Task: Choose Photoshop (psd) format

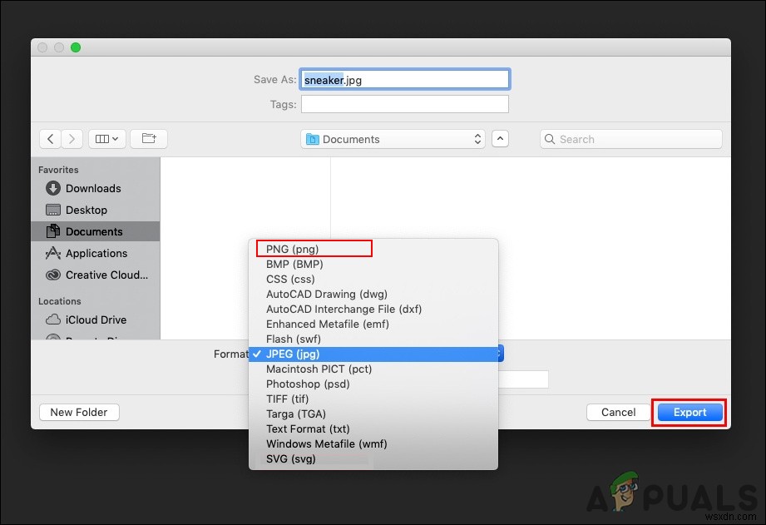Action: [373, 384]
